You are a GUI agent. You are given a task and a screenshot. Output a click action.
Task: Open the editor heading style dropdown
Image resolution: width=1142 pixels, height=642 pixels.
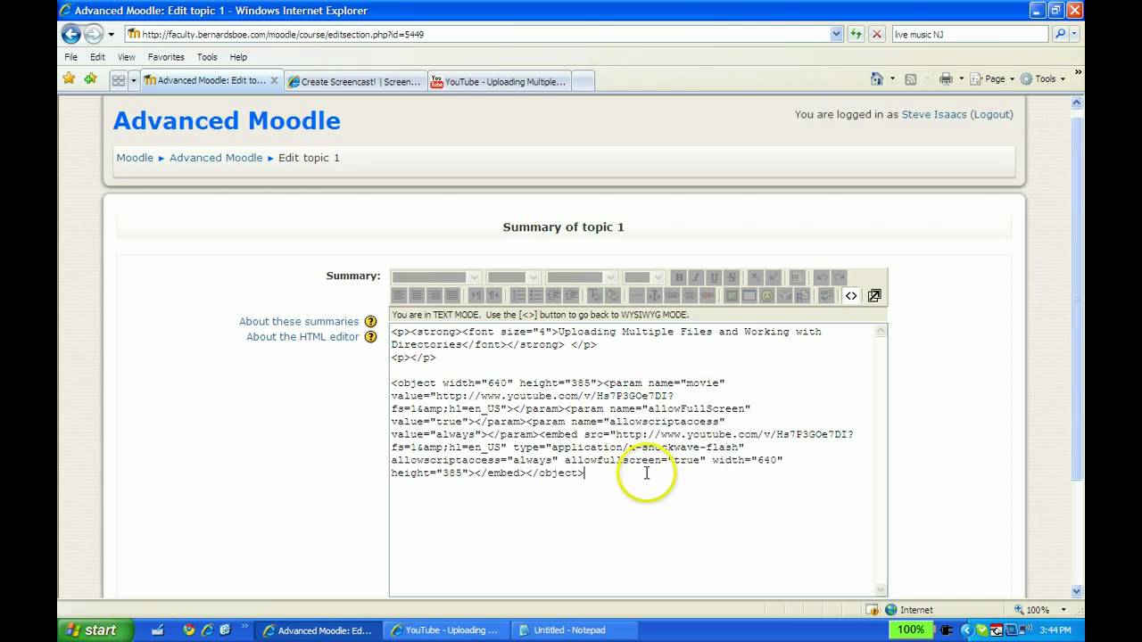(581, 277)
